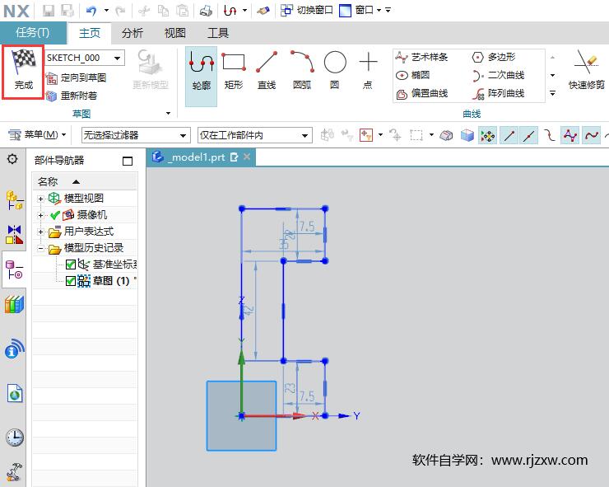The height and width of the screenshot is (487, 609).
Task: Select the Line (直线) tool
Action: 267,72
